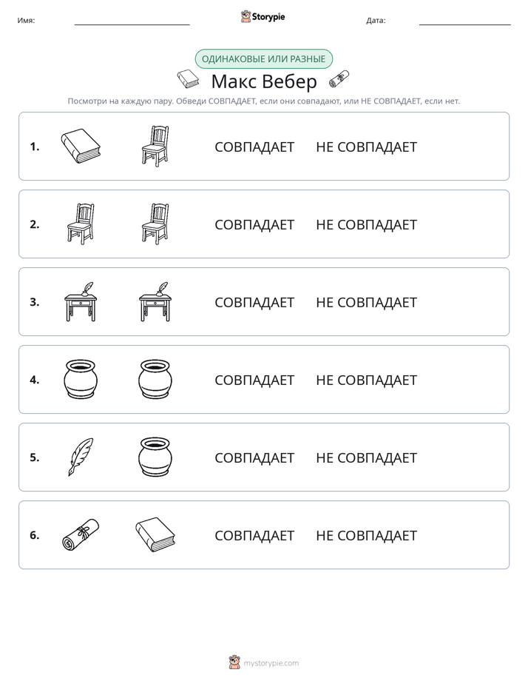Click the left pot in row 4

pos(81,379)
